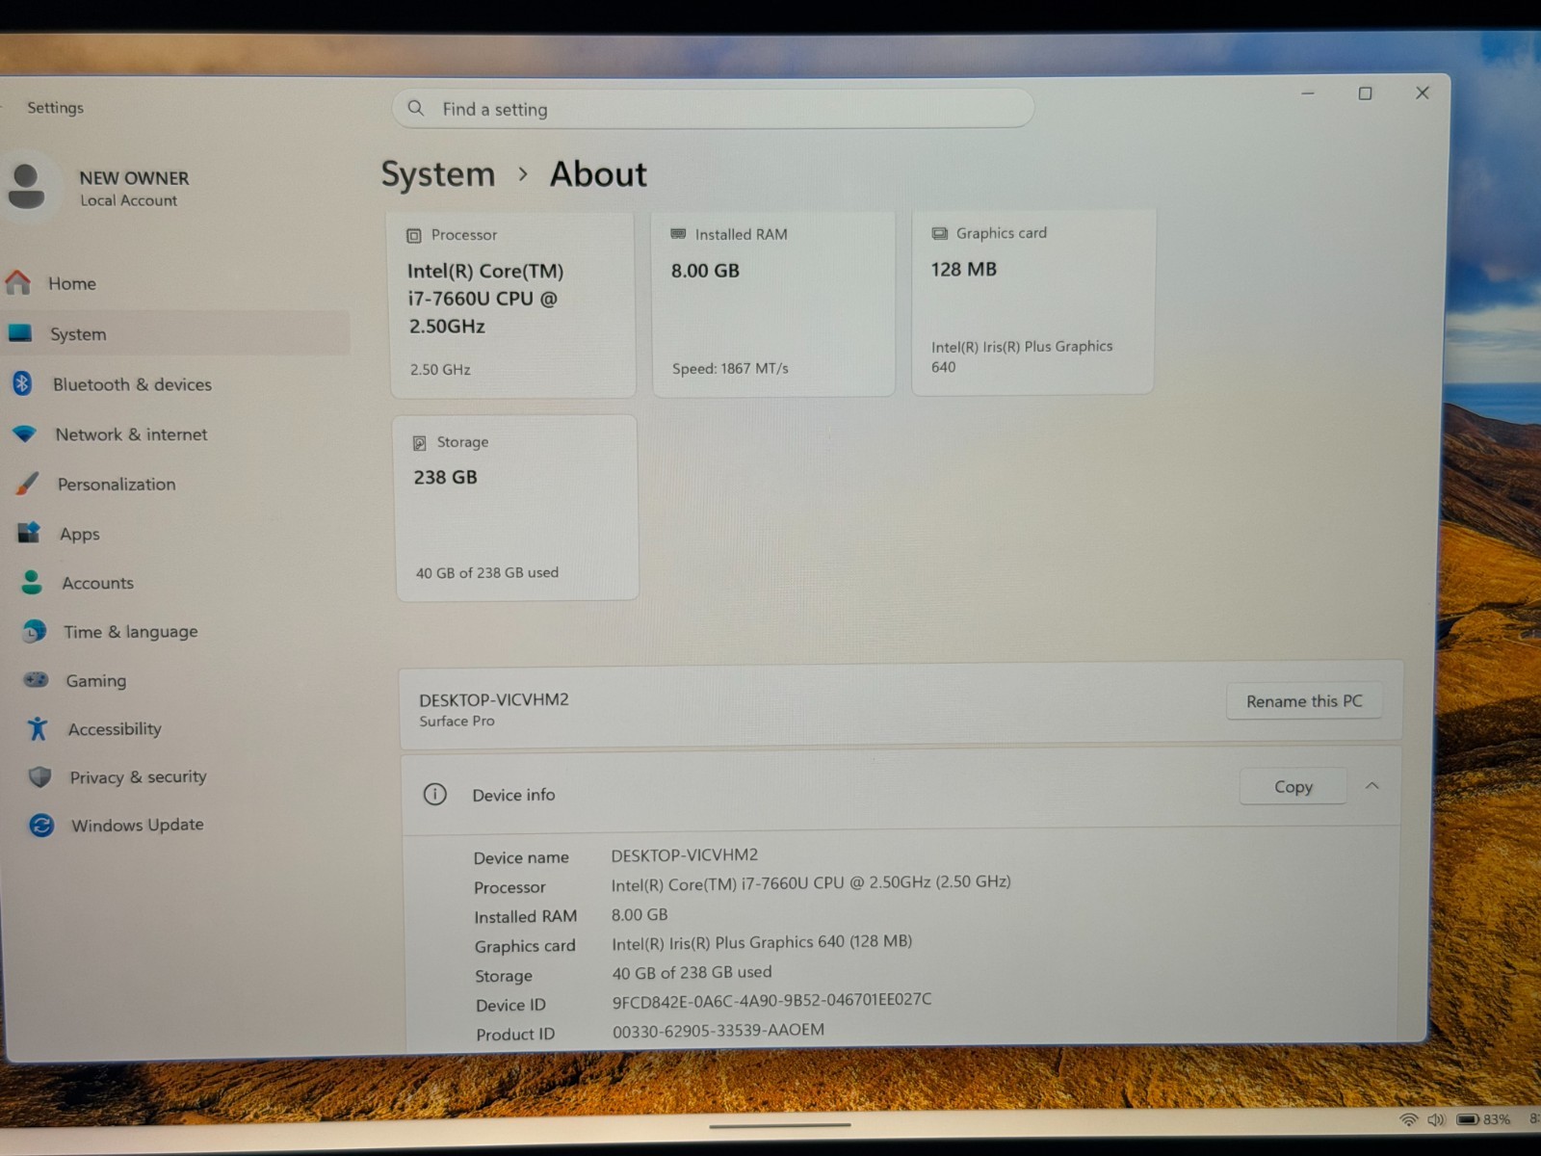The height and width of the screenshot is (1156, 1541).
Task: Click the Accessibility figure icon
Action: pyautogui.click(x=38, y=728)
